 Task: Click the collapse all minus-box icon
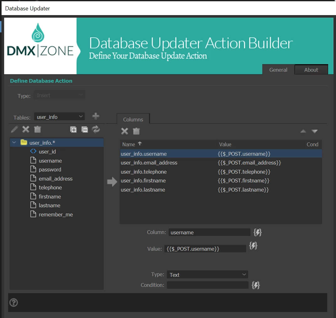[x=85, y=130]
